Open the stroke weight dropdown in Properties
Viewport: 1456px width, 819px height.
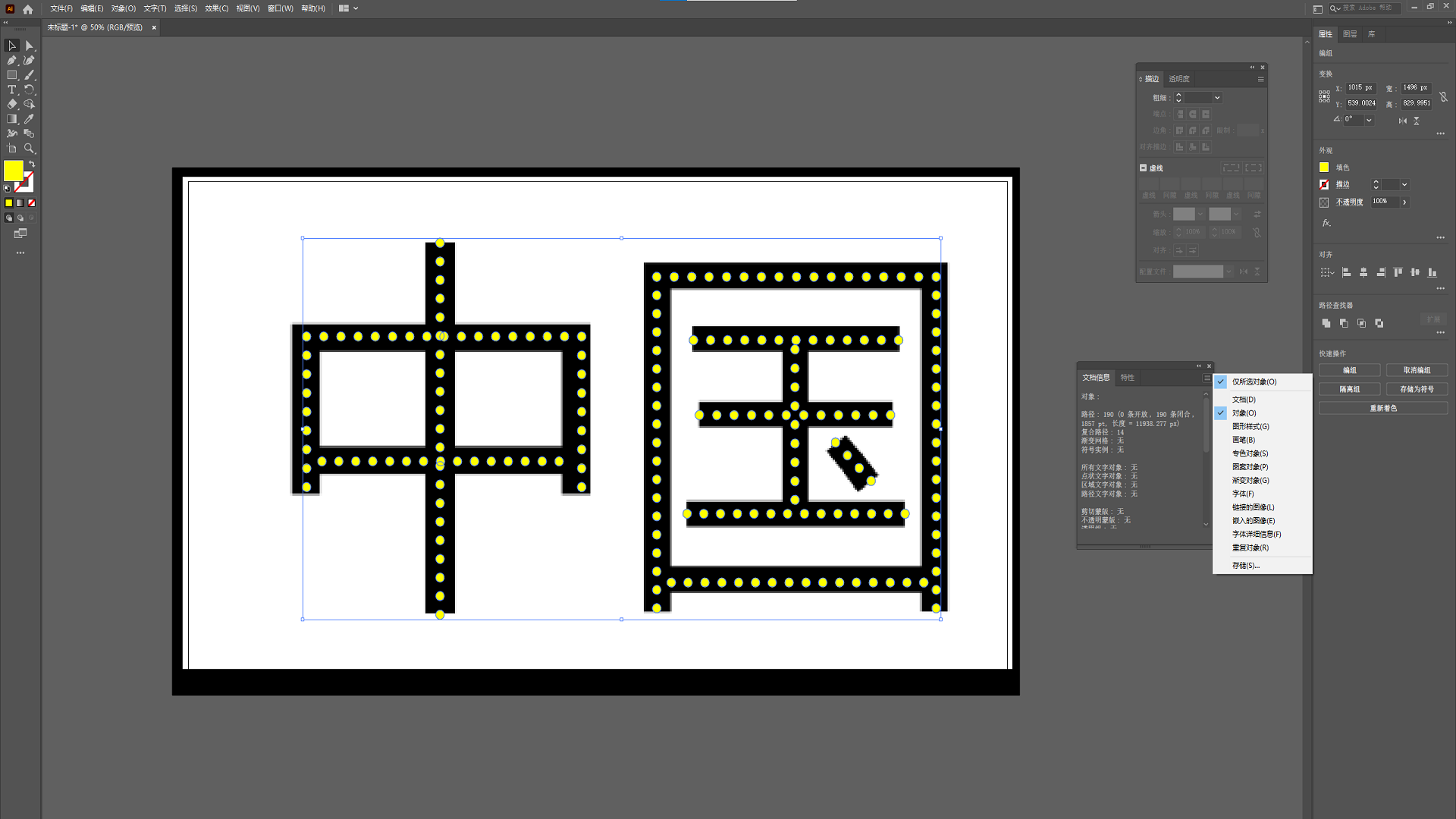pos(1404,185)
